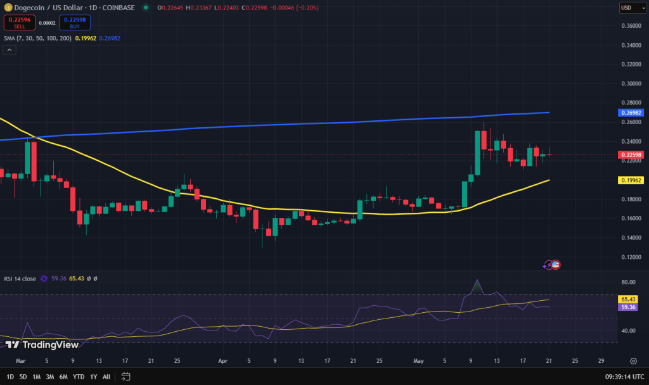Click the Dogecoin / US Dollar symbol title

click(75, 8)
